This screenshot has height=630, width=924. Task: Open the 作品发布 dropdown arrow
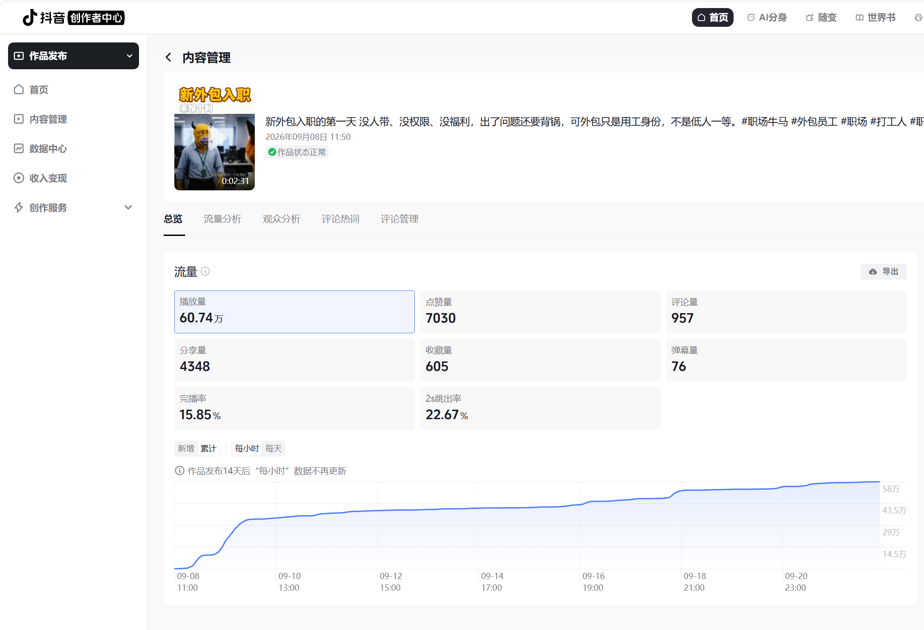pyautogui.click(x=130, y=56)
